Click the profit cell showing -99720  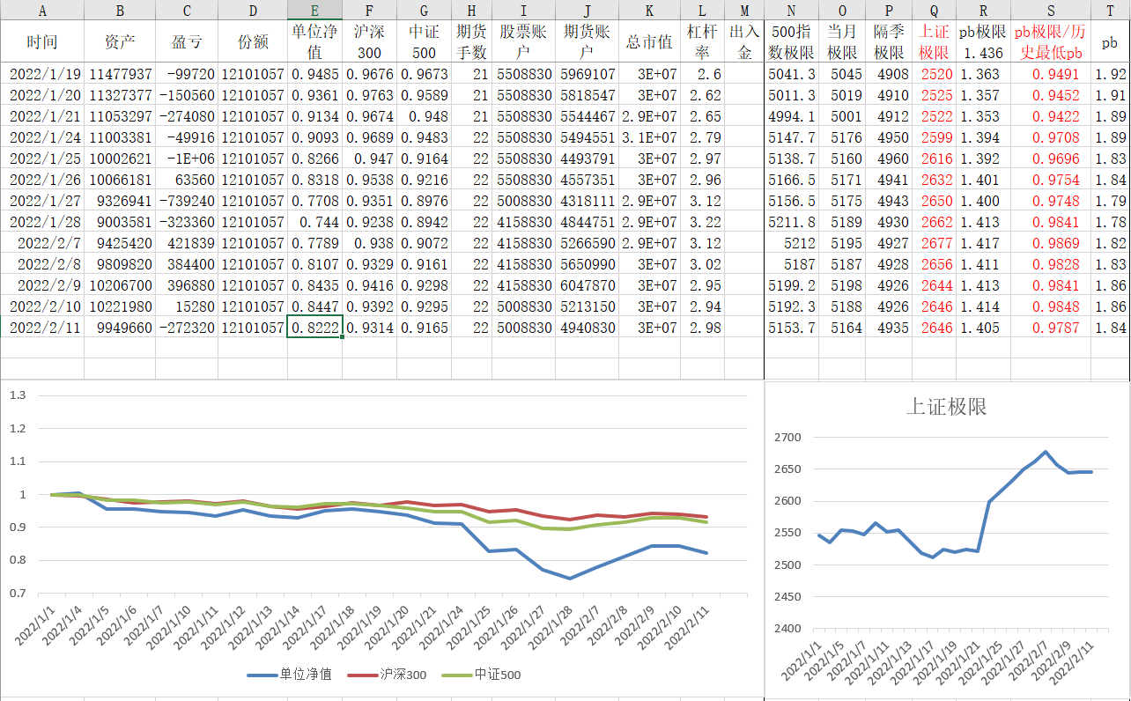click(186, 74)
